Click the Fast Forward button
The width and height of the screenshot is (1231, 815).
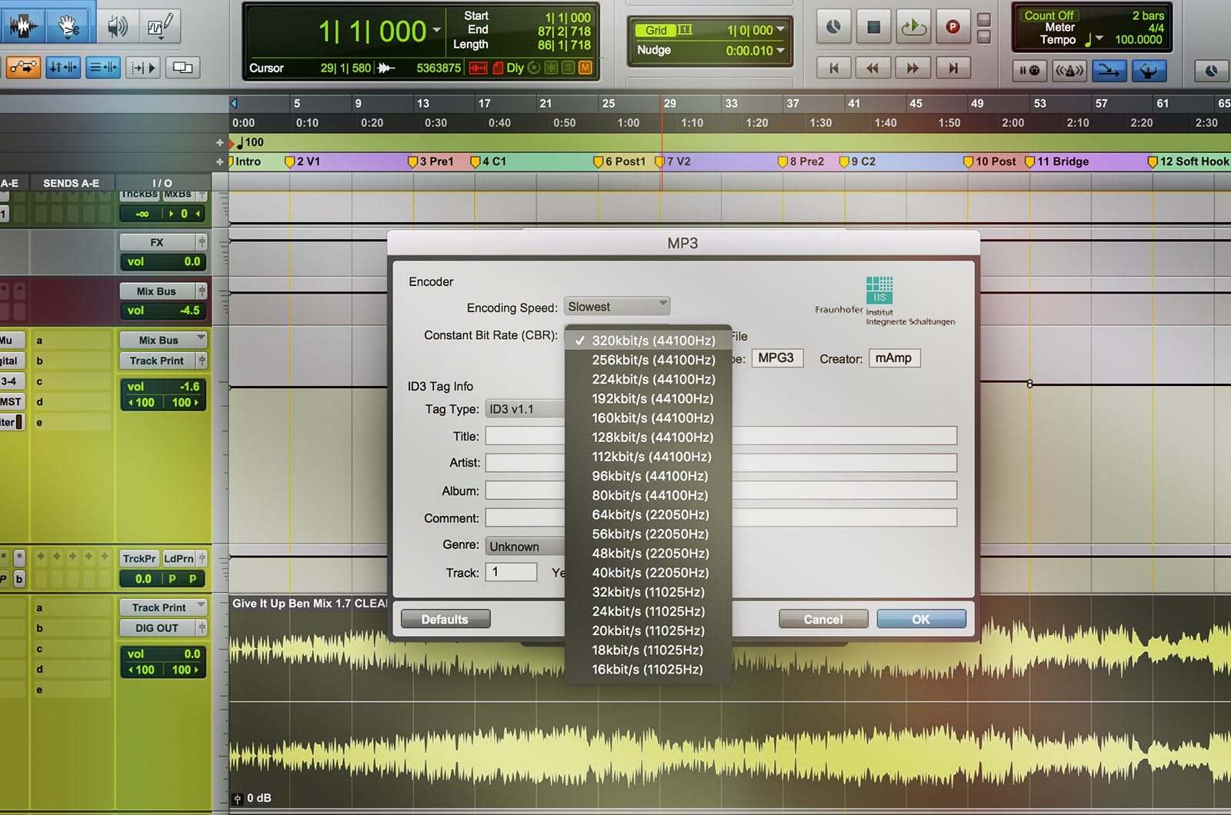coord(912,68)
